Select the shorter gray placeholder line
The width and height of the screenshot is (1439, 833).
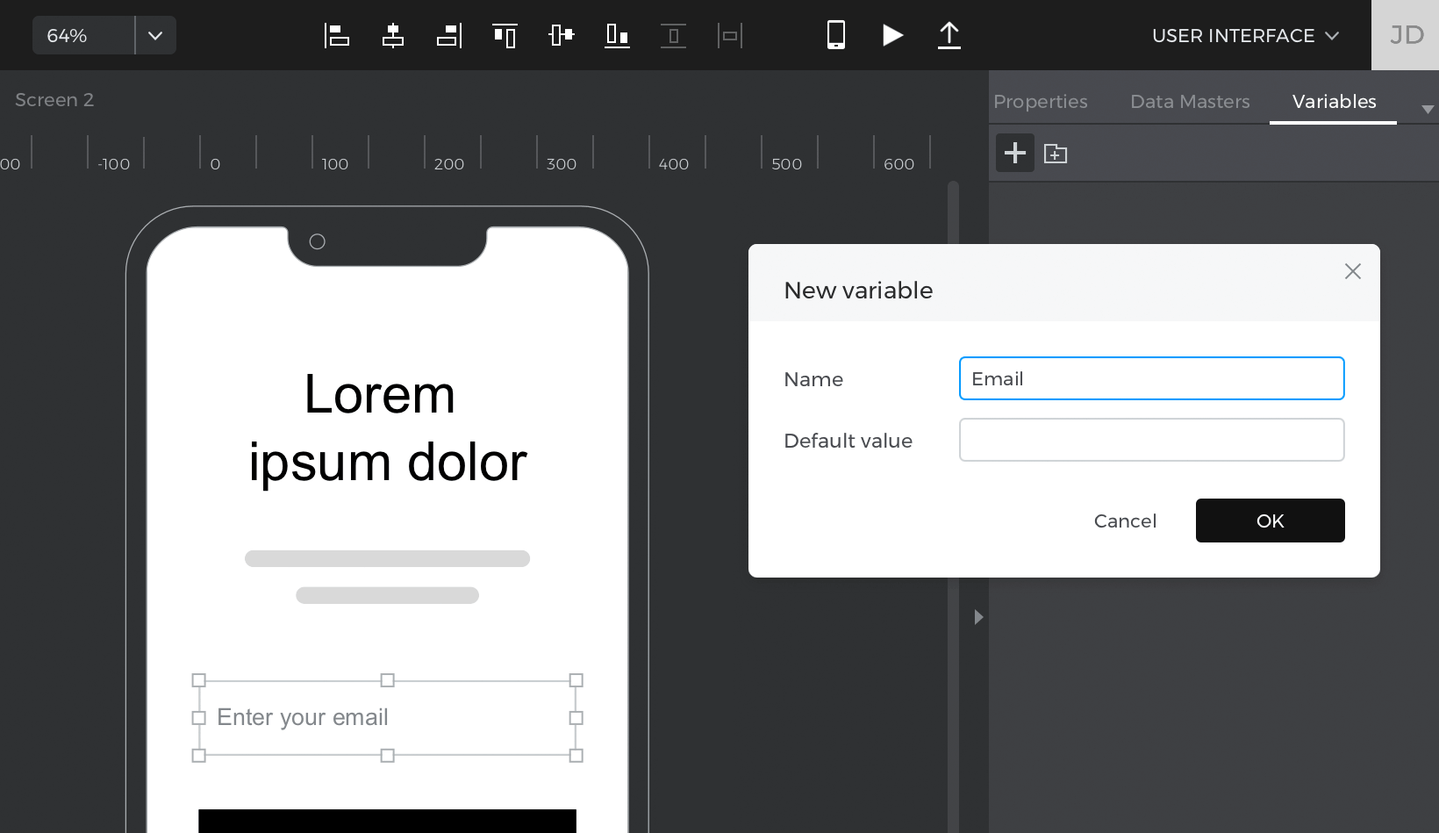pos(387,595)
